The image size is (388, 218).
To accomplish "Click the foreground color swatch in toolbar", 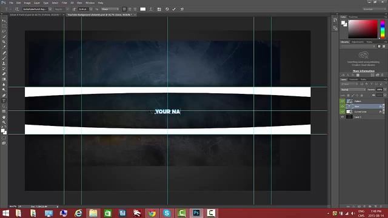I will pos(2,131).
